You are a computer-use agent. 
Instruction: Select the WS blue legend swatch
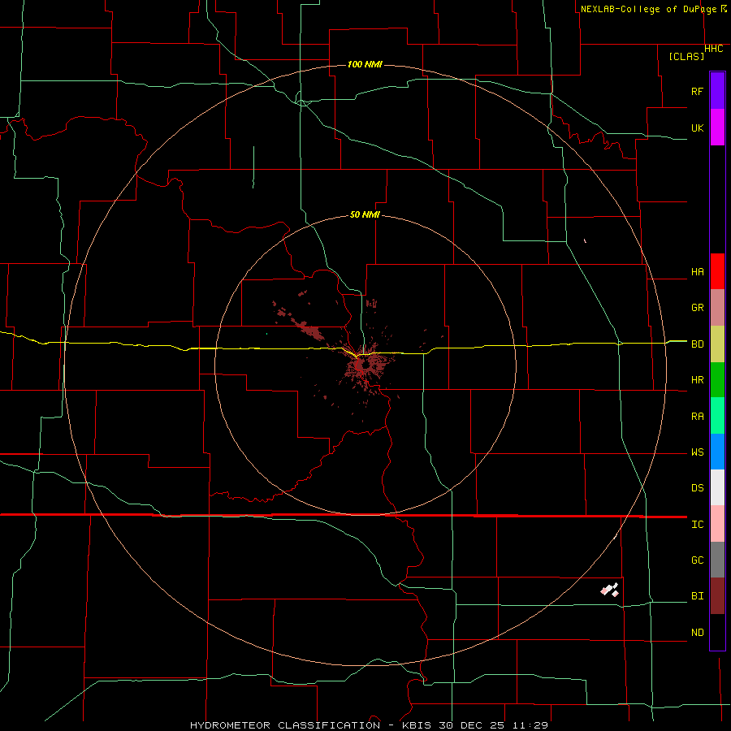point(717,452)
